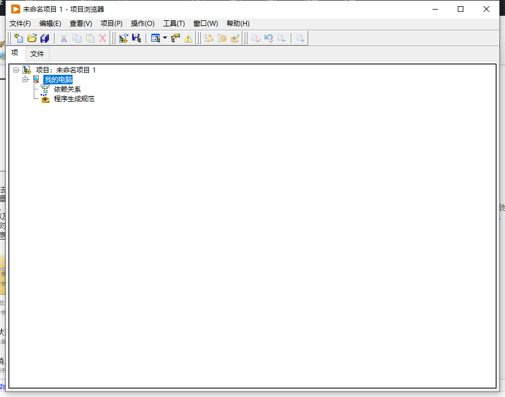Open the 帮助(H) menu

tap(238, 24)
